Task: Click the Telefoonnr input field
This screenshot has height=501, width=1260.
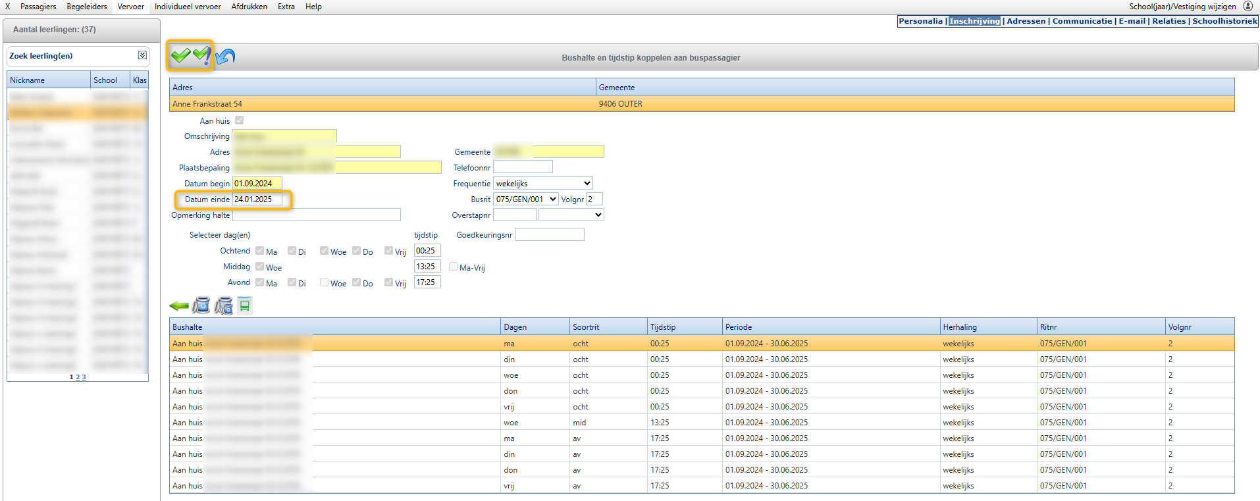Action: (523, 167)
